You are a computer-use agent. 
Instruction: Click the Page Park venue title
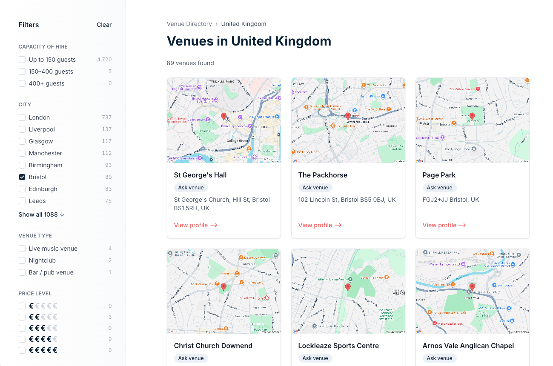pyautogui.click(x=439, y=175)
